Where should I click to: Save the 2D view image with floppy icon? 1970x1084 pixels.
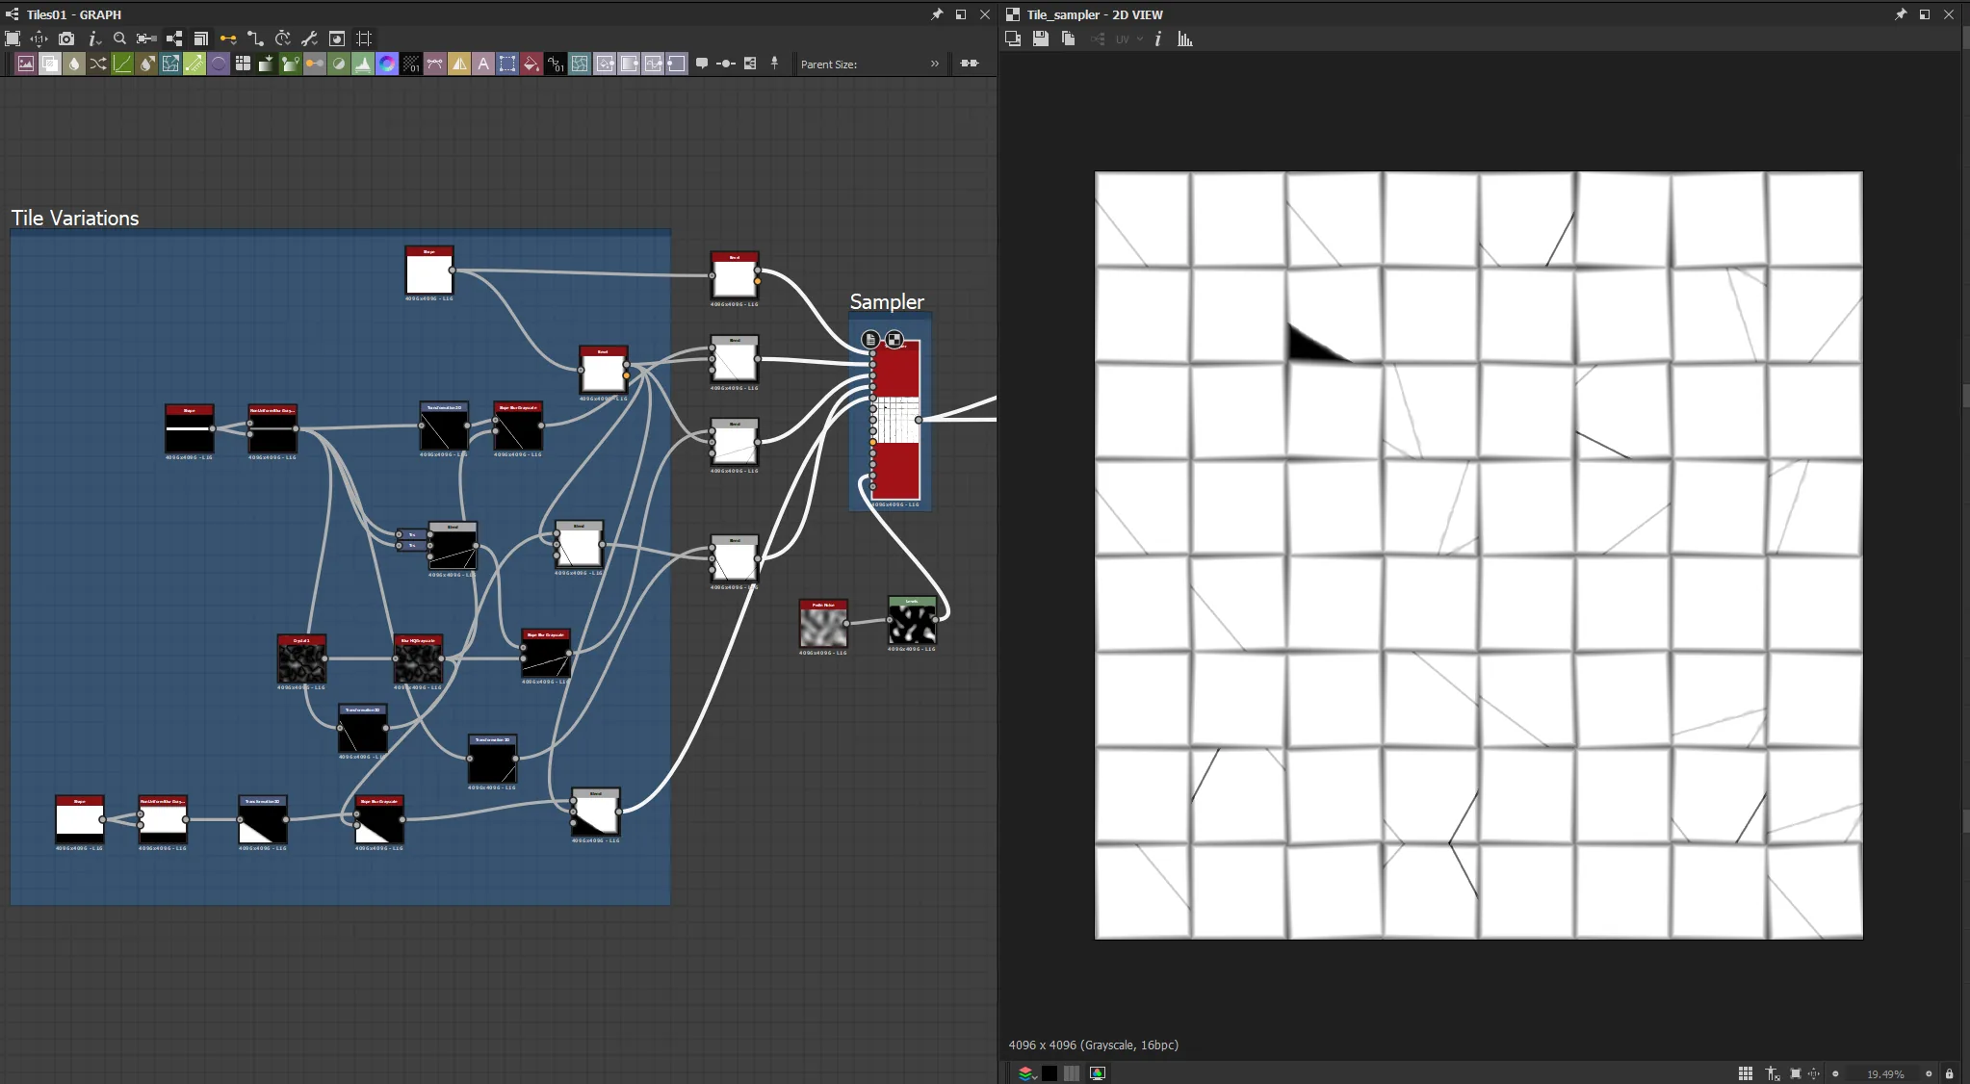[x=1040, y=39]
